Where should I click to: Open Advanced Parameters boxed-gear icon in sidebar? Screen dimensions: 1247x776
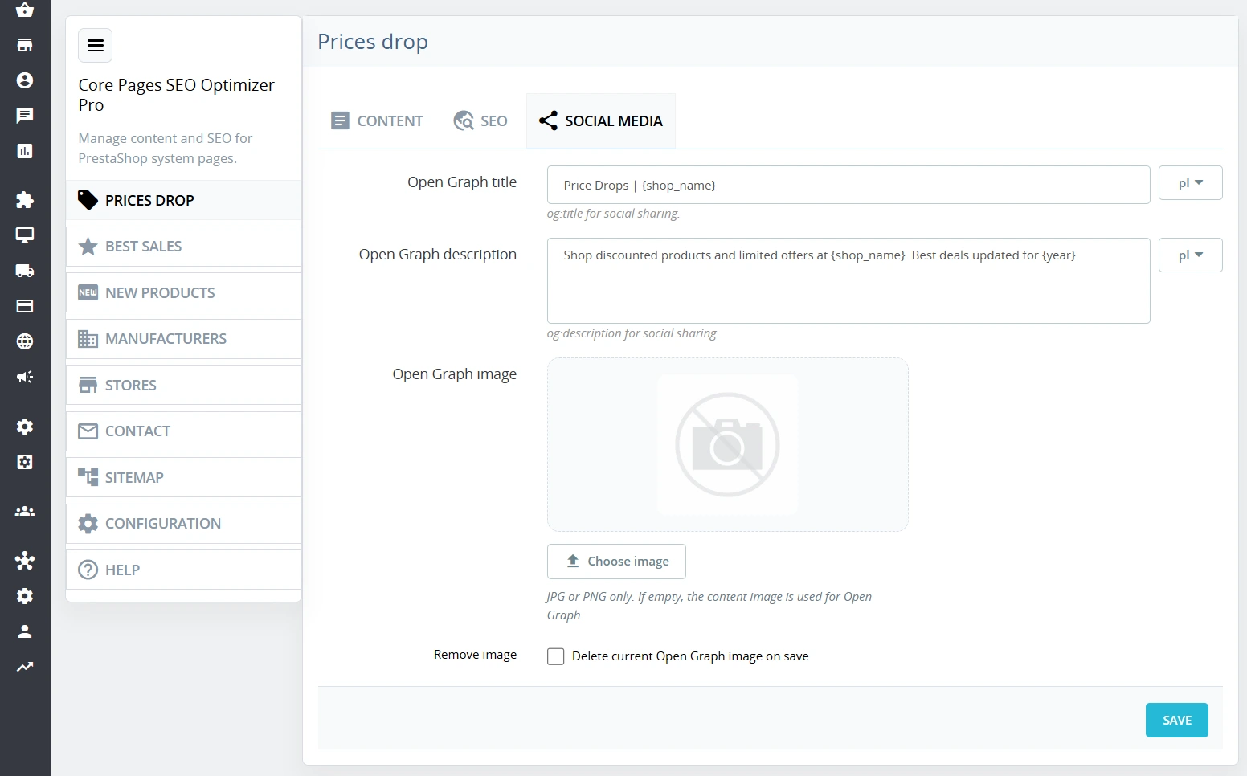[25, 462]
